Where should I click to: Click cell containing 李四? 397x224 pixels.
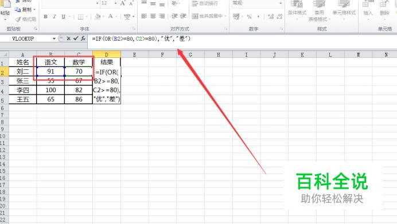[23, 90]
